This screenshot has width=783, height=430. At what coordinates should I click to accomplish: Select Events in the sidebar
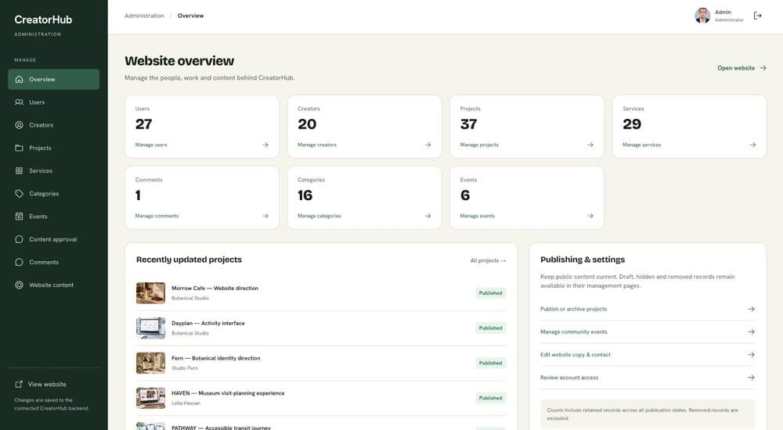click(53, 217)
